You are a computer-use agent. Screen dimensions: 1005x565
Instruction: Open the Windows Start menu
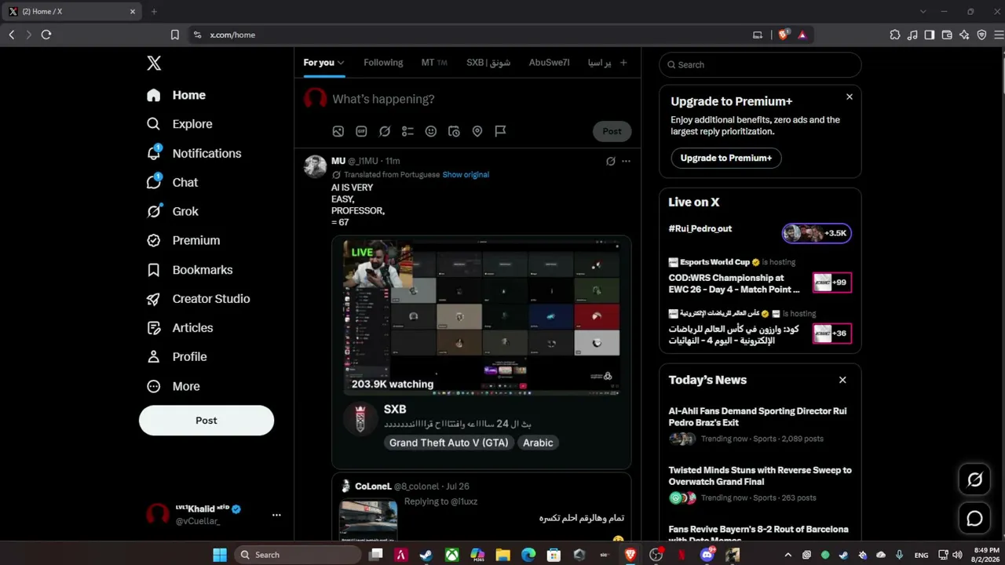coord(220,555)
